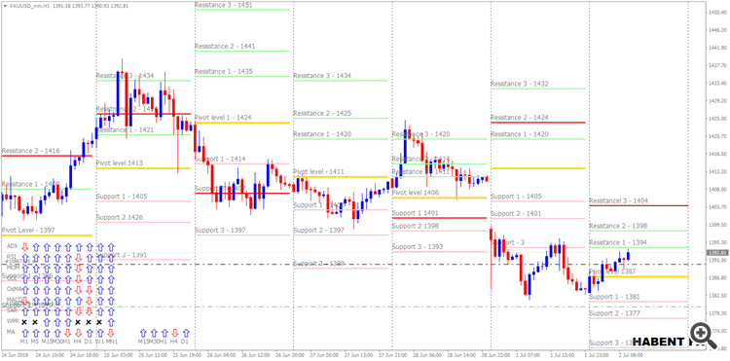
Task: Click the red MACD arrow for D1
Action: pyautogui.click(x=90, y=301)
